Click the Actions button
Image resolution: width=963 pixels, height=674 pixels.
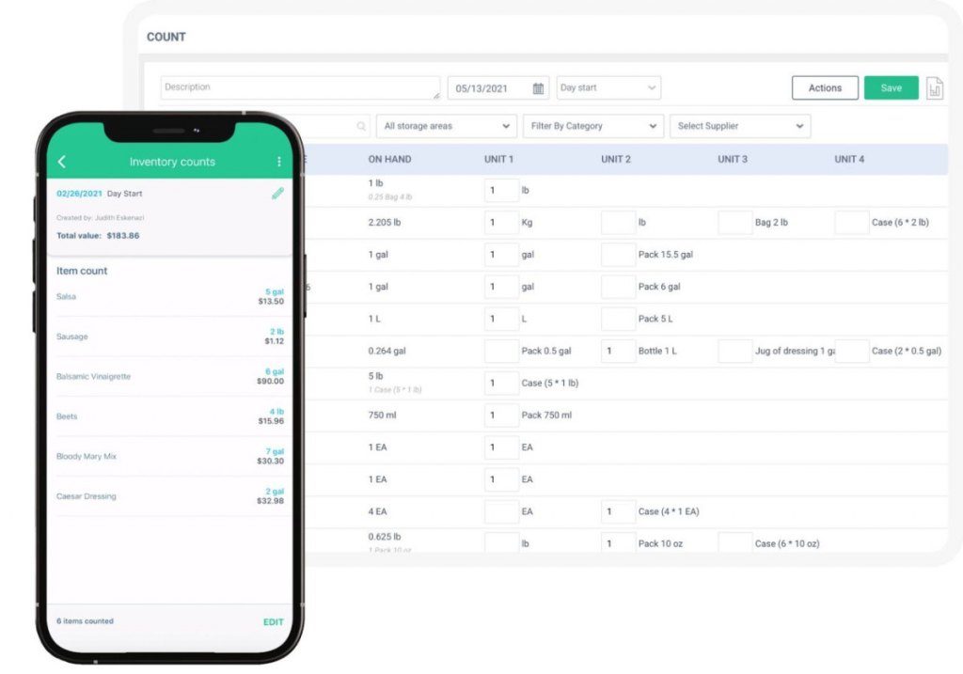click(824, 87)
